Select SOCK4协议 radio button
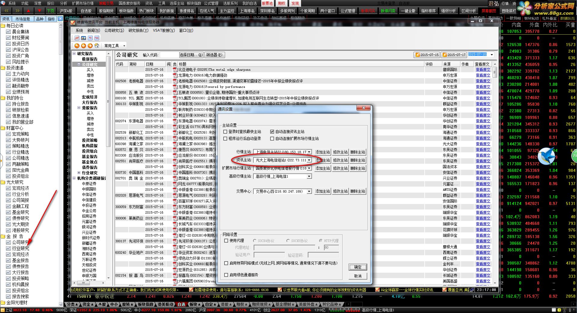Screen dimensions: 577x313 coord(255,241)
